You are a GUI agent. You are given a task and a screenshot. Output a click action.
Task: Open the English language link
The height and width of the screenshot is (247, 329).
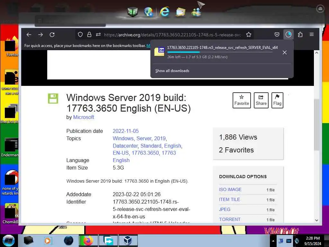[x=121, y=160]
